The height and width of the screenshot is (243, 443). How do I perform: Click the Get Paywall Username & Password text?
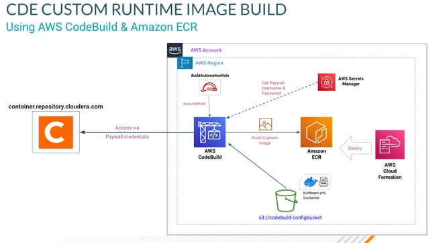[273, 88]
